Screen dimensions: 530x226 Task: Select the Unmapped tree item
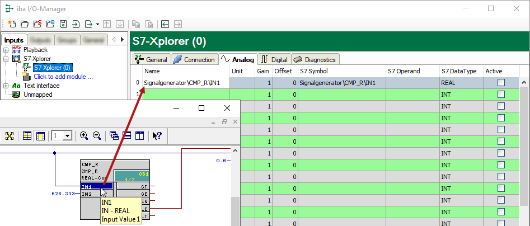coord(37,95)
